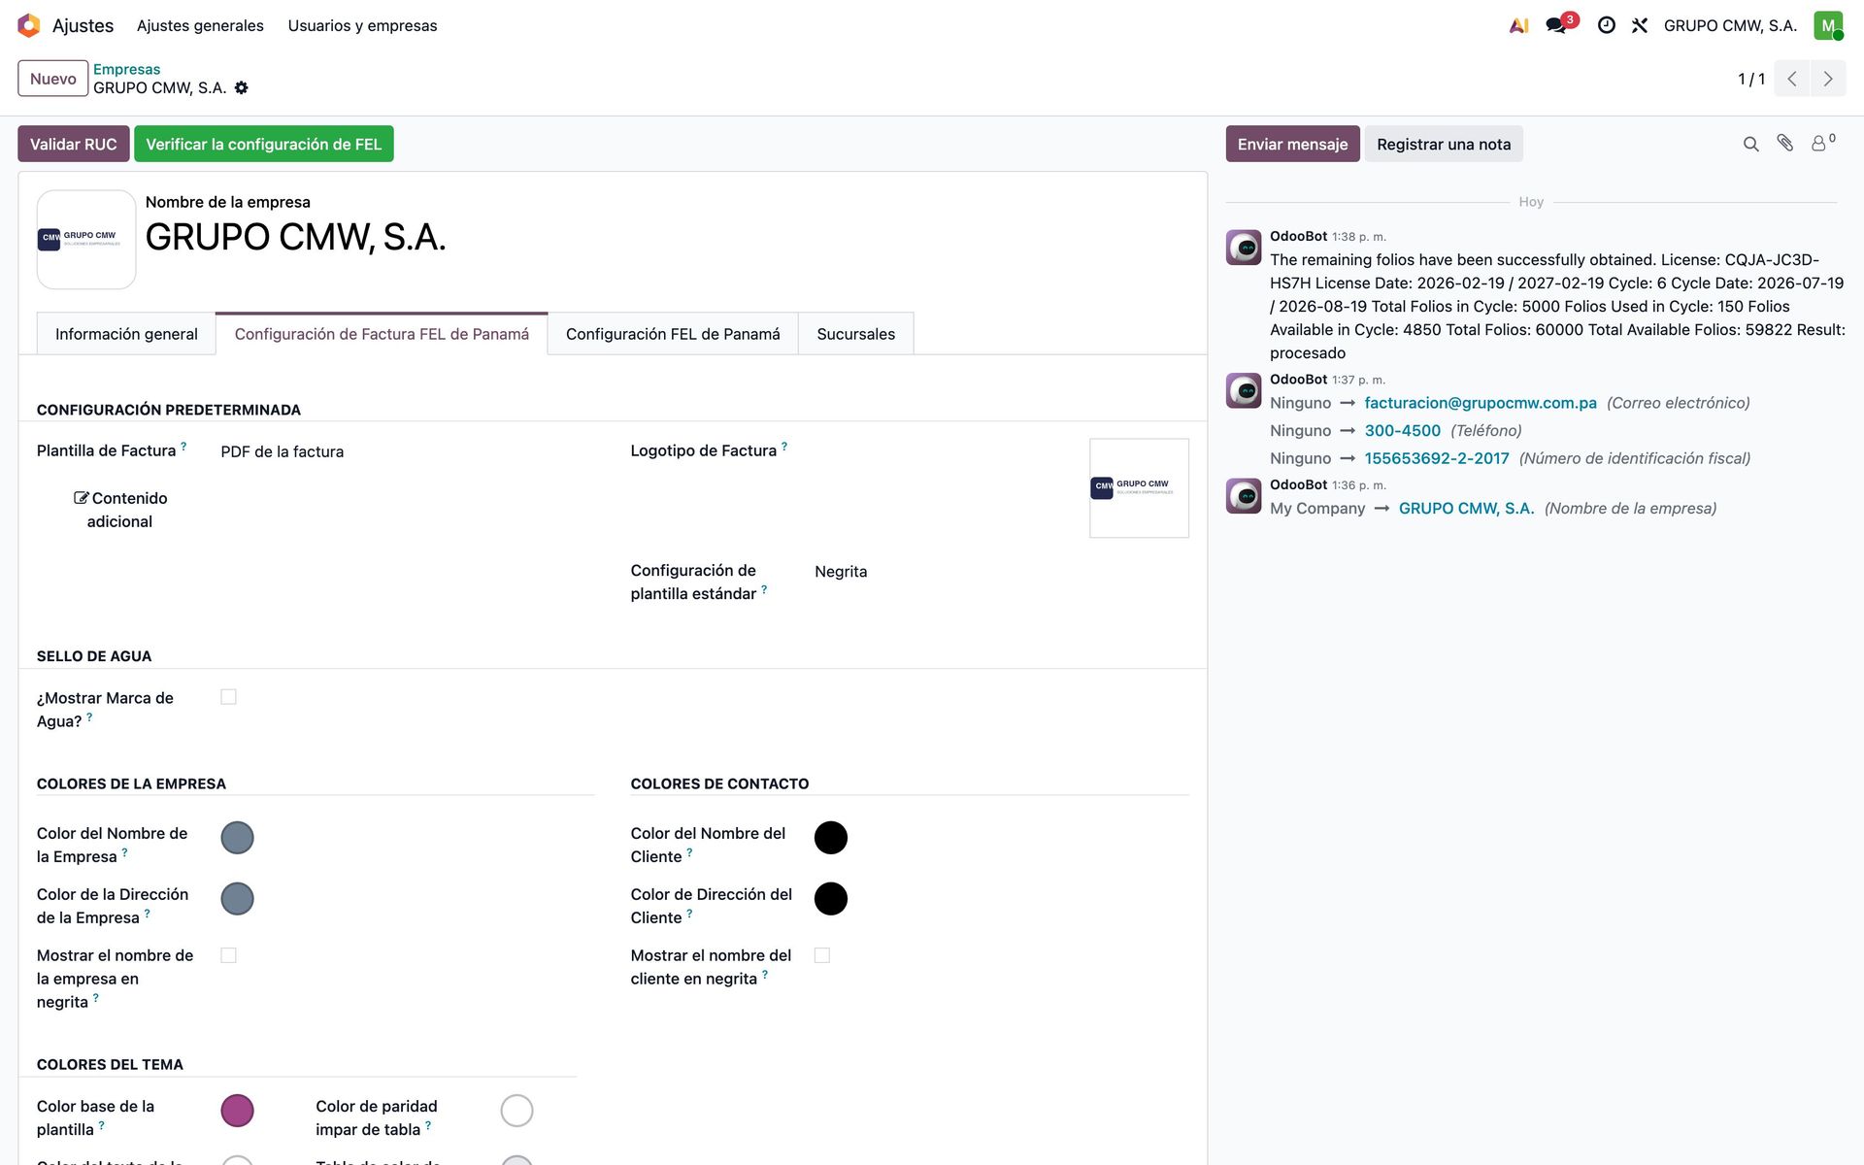Click the Validar RUC button
This screenshot has width=1864, height=1165.
coord(73,144)
